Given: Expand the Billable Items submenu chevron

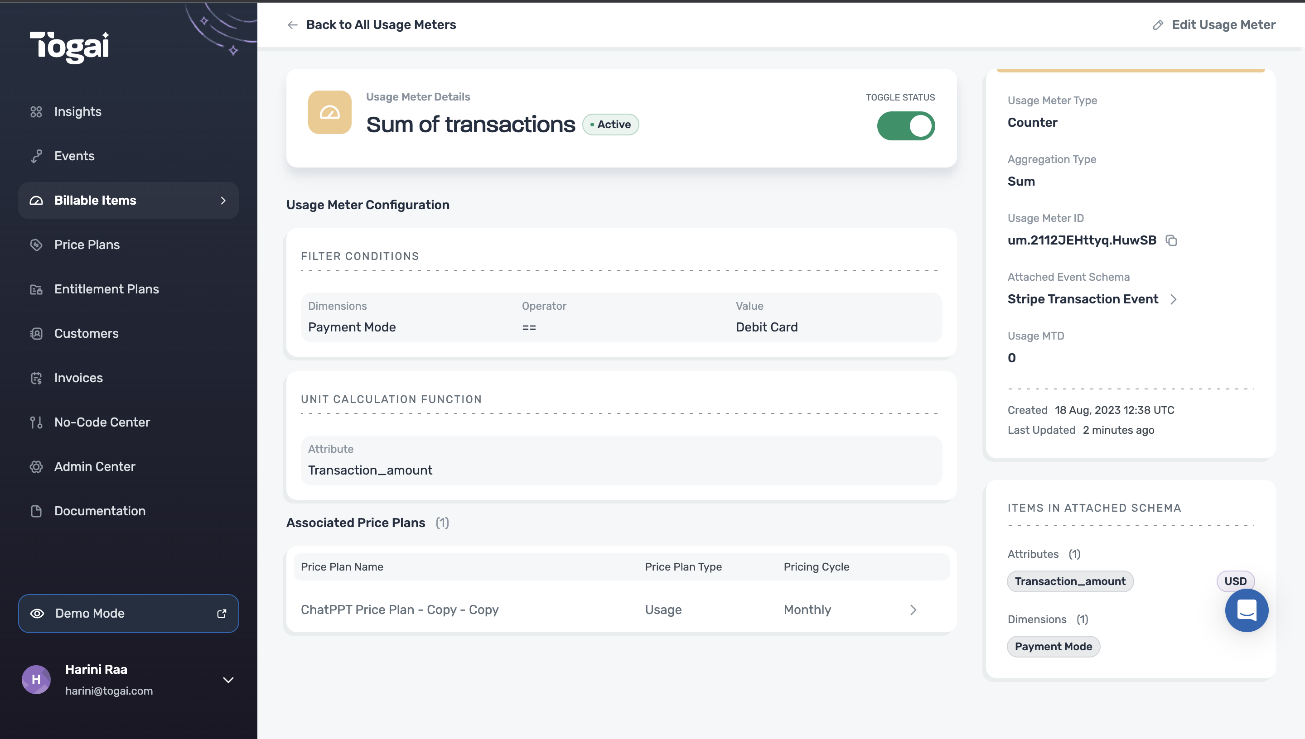Looking at the screenshot, I should (x=223, y=201).
